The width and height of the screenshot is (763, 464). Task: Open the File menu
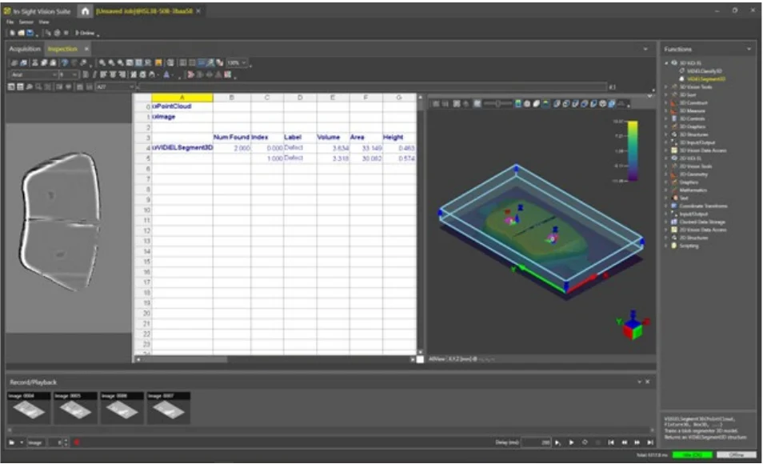[x=10, y=22]
